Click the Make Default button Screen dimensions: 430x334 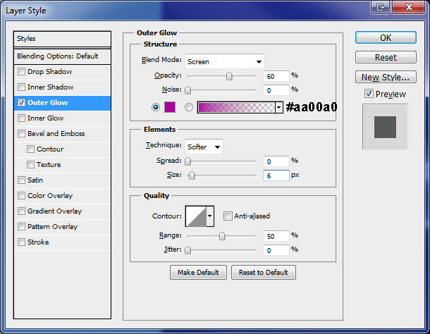pyautogui.click(x=198, y=272)
